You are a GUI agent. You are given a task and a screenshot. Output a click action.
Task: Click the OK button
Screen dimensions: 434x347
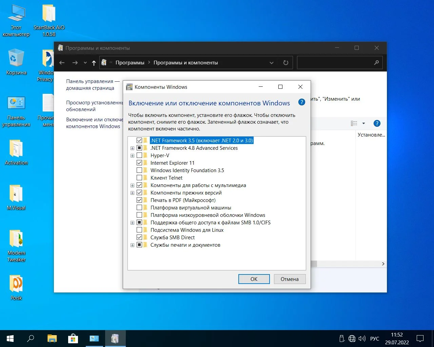tap(254, 279)
